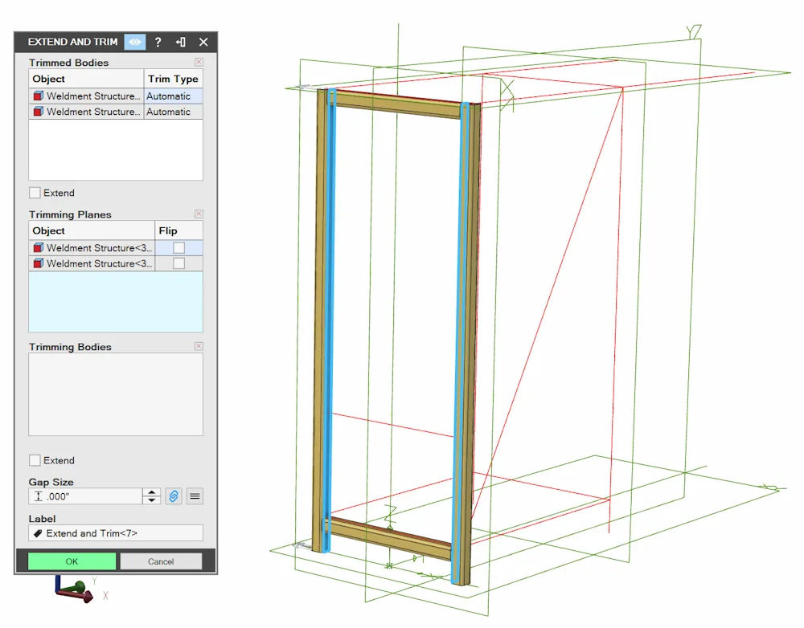Viewport: 804px width, 628px height.
Task: Select the bottom horizontal beam of the frame
Action: [x=390, y=537]
